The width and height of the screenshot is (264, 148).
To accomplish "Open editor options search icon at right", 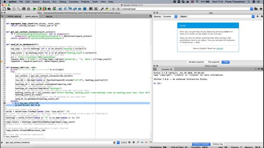I will pyautogui.click(x=151, y=16).
